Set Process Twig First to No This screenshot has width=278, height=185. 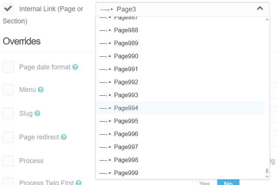coord(228,182)
